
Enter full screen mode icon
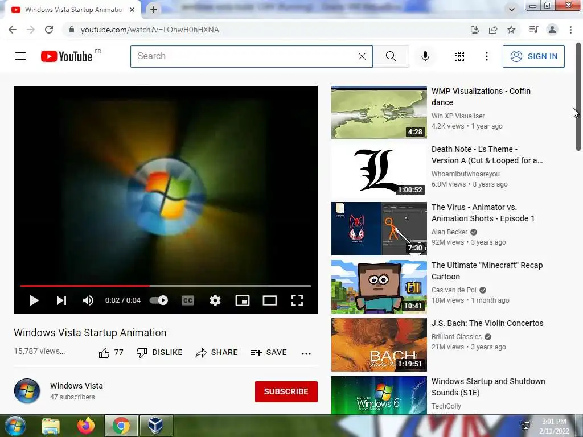click(x=297, y=300)
